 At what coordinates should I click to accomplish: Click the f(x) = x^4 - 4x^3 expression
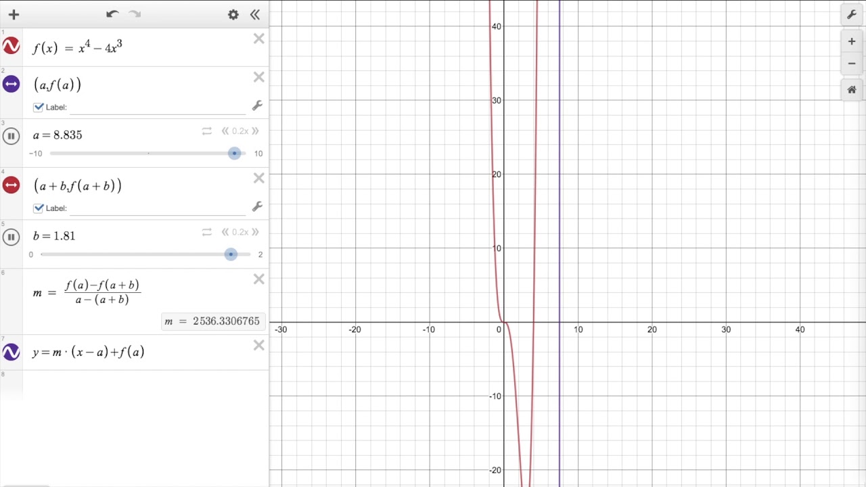coord(78,47)
